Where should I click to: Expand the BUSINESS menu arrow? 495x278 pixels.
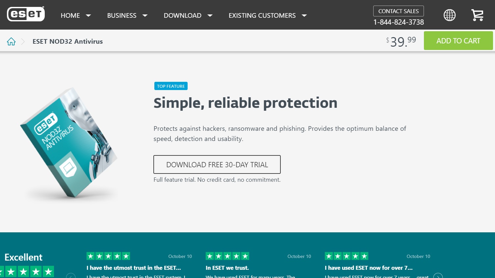coord(145,15)
